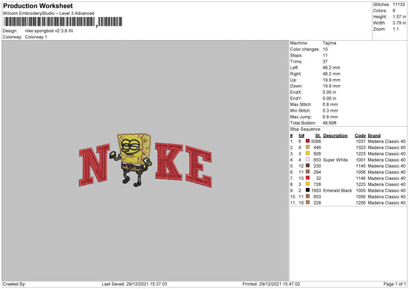Select stitch count '1953' in stop 9

[x=316, y=190]
